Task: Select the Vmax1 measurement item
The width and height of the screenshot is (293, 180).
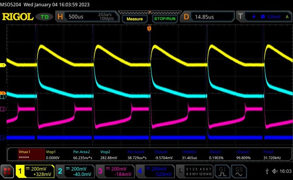Action: (x=31, y=155)
